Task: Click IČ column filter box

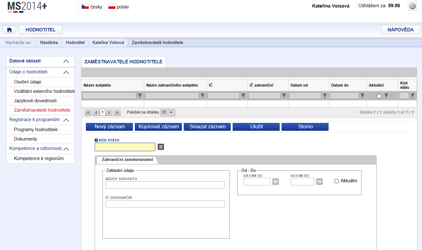Action: click(x=224, y=96)
